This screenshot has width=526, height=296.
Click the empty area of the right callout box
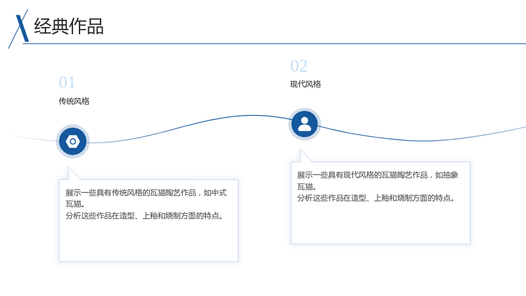[381, 224]
